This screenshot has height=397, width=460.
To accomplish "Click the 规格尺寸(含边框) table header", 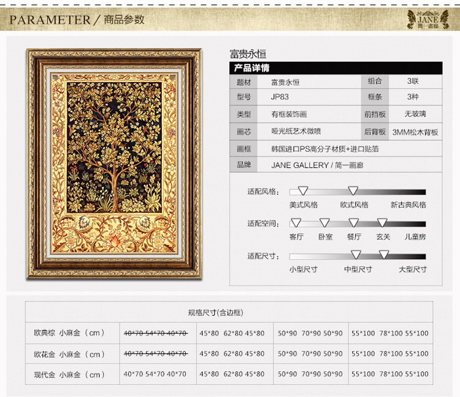I will pos(216,312).
